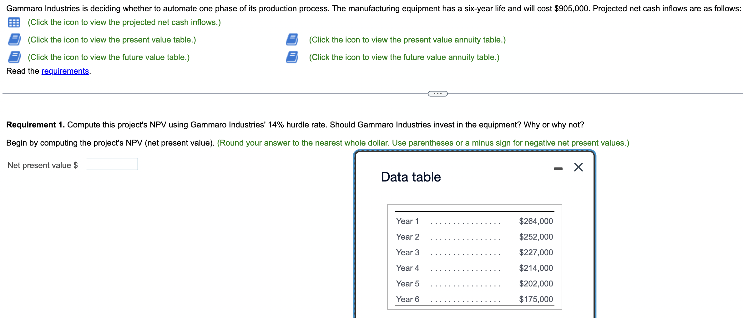Click the grid icon beside projected inflows text
This screenshot has height=318, width=743.
tap(14, 22)
